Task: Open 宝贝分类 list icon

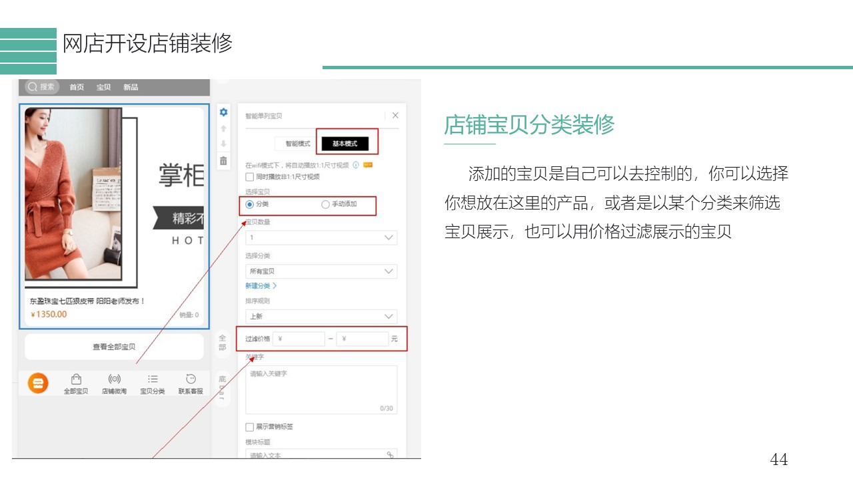Action: 153,379
